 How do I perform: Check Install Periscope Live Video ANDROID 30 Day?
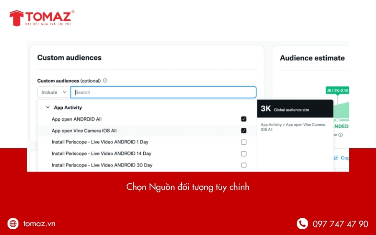point(244,165)
